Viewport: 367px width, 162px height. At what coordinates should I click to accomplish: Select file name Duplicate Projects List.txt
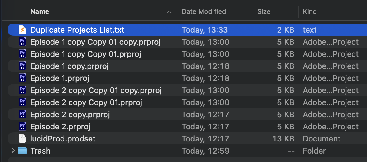pos(77,30)
